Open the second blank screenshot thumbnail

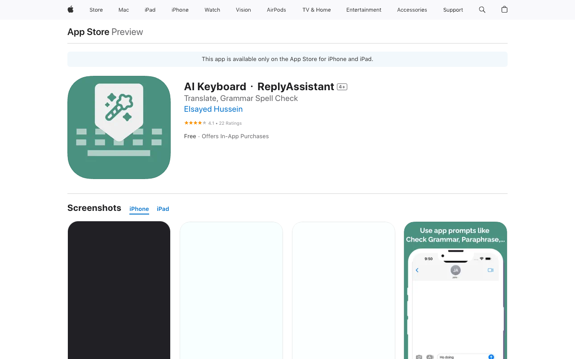[x=231, y=290]
